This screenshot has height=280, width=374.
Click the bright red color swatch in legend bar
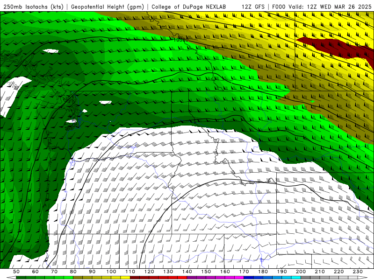click(x=182, y=278)
